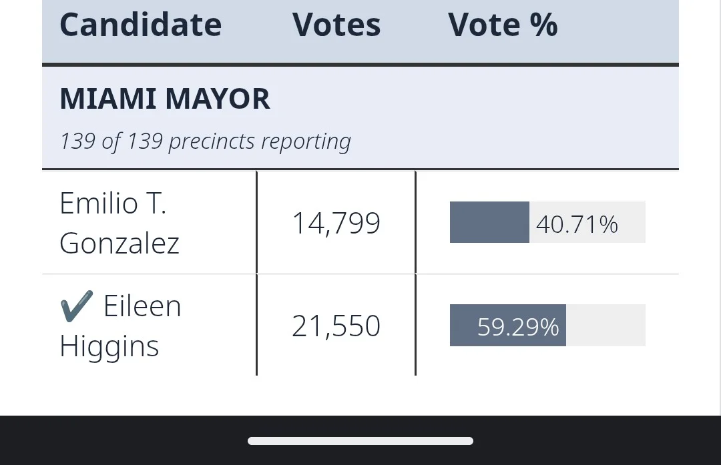The image size is (721, 465).
Task: Tap the first name Emilio T.
Action: [113, 203]
